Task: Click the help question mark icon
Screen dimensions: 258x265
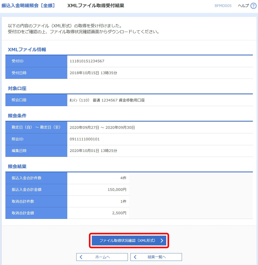Action: pos(253,6)
